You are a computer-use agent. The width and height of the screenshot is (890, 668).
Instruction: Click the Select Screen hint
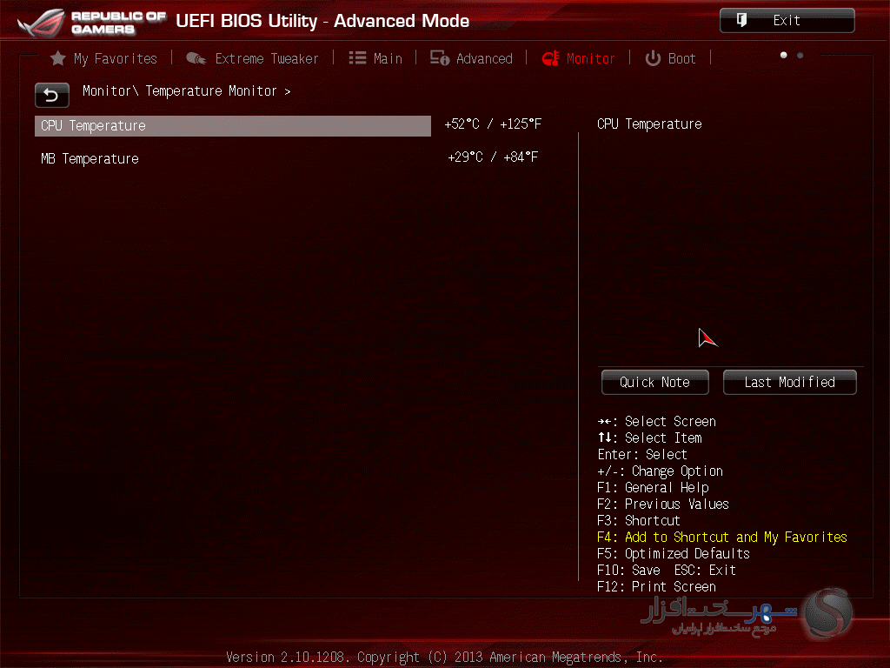click(x=657, y=422)
